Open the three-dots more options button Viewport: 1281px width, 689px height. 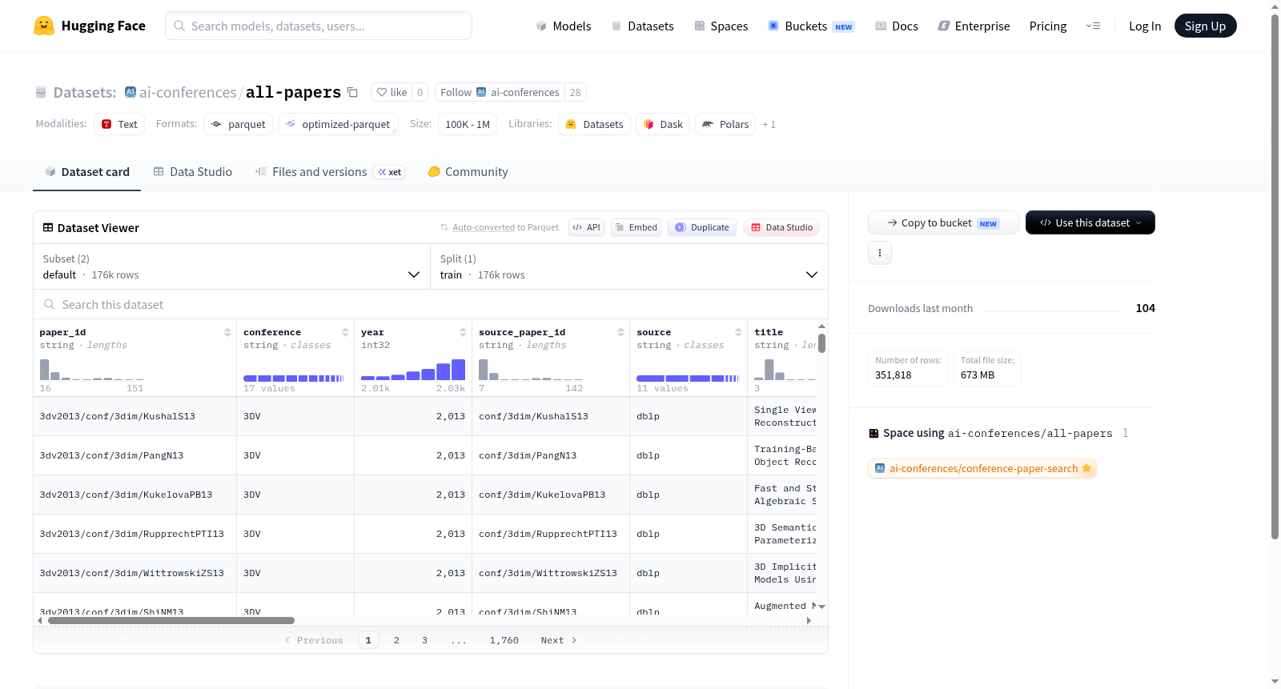click(880, 253)
